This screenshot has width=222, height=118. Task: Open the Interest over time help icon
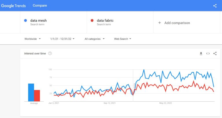50,54
